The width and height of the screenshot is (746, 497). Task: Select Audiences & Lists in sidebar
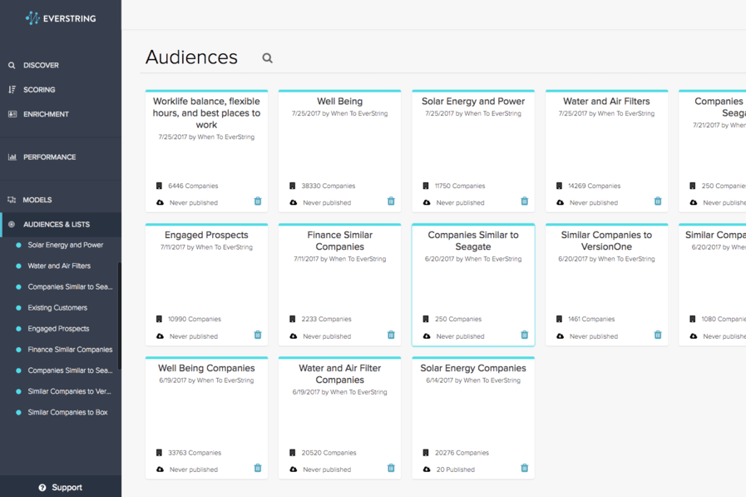tap(61, 224)
